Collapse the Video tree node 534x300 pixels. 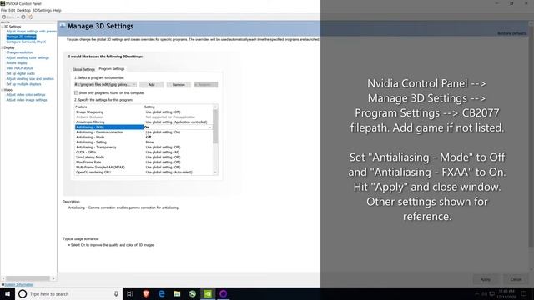click(2, 90)
